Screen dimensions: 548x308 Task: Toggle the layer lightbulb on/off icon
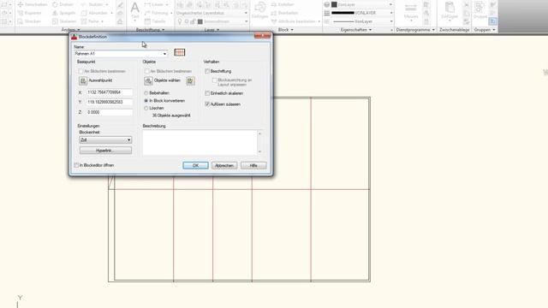pos(180,21)
